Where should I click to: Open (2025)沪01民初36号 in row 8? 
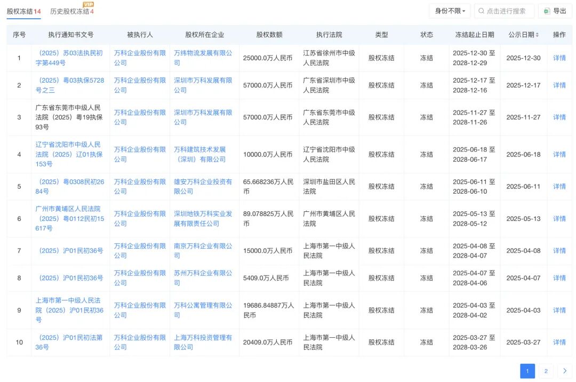[x=71, y=278]
